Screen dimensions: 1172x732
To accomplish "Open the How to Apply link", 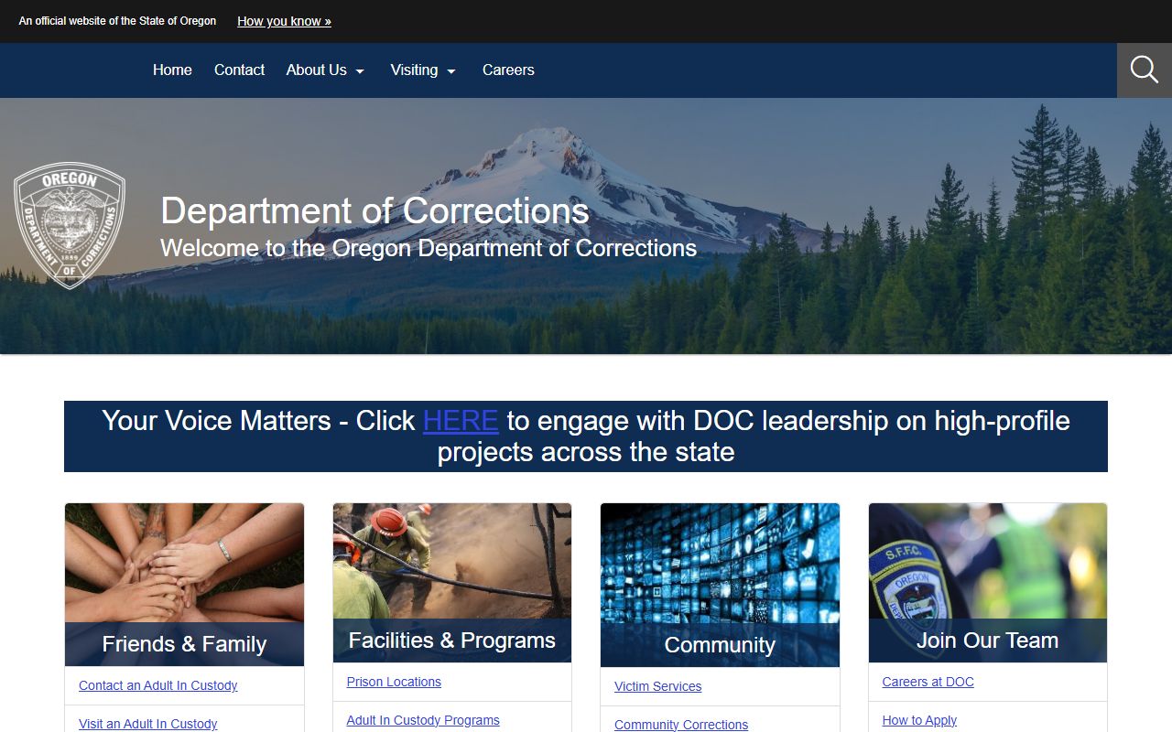I will tap(919, 720).
